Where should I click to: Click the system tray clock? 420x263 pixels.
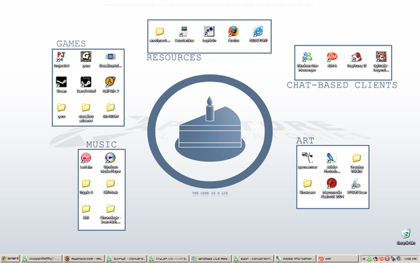pyautogui.click(x=409, y=258)
